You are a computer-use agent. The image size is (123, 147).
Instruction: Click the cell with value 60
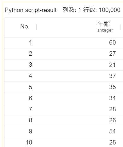[113, 43]
